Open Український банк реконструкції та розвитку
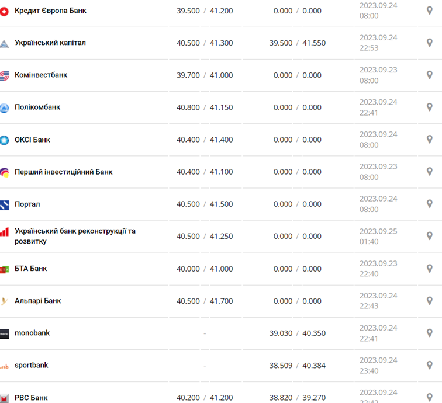 point(75,236)
